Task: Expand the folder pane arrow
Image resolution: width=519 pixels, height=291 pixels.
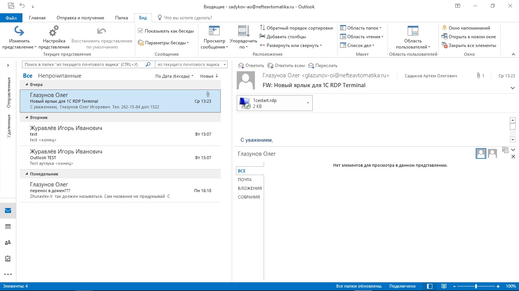Action: [x=8, y=66]
